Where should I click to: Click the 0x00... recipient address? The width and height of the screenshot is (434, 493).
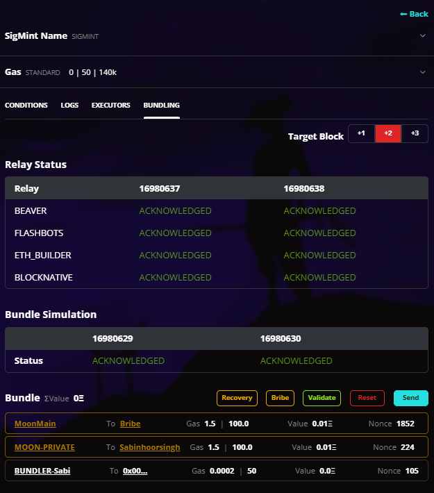coord(135,471)
